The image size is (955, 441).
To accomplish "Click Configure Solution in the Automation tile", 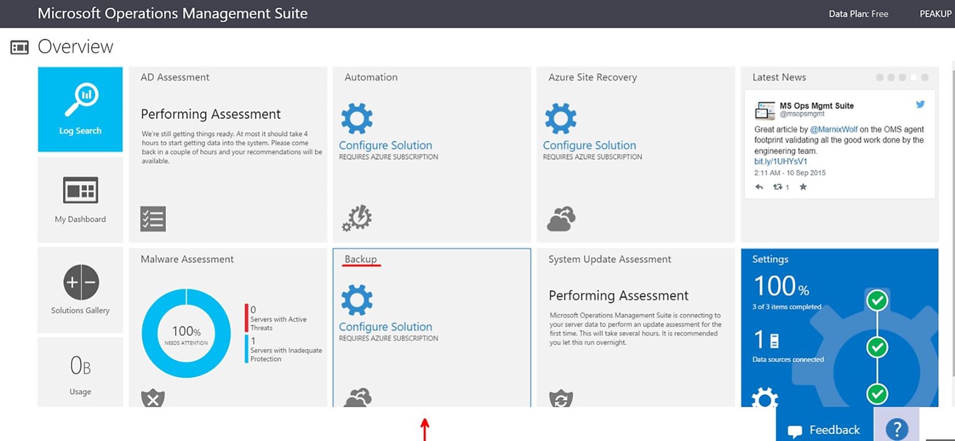I will 386,145.
